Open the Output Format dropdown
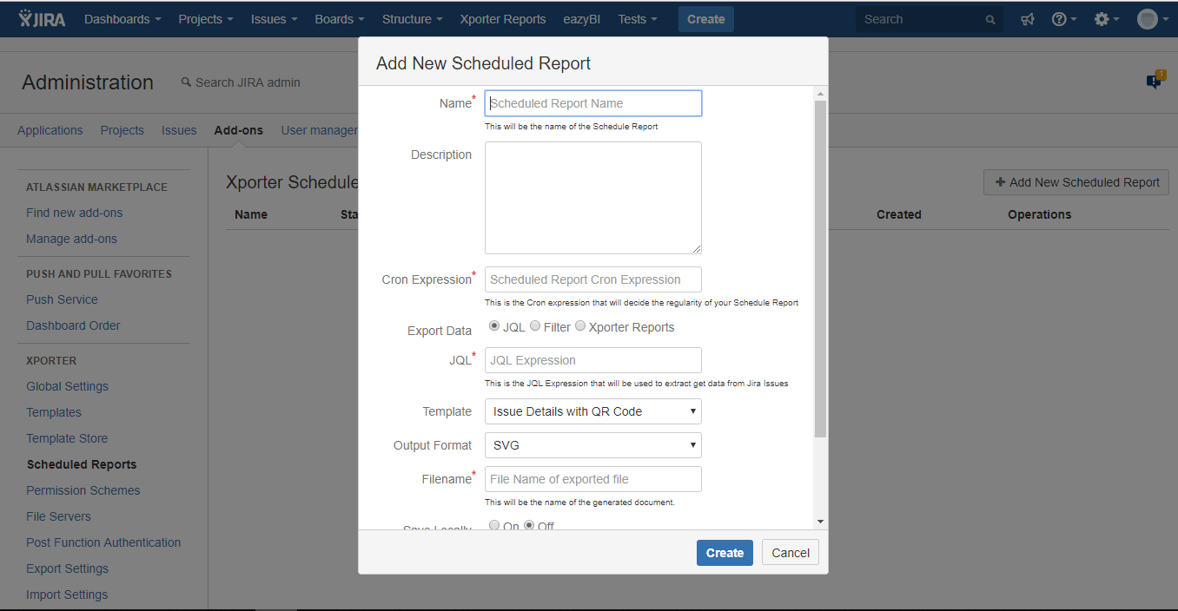Image resolution: width=1178 pixels, height=611 pixels. tap(592, 445)
